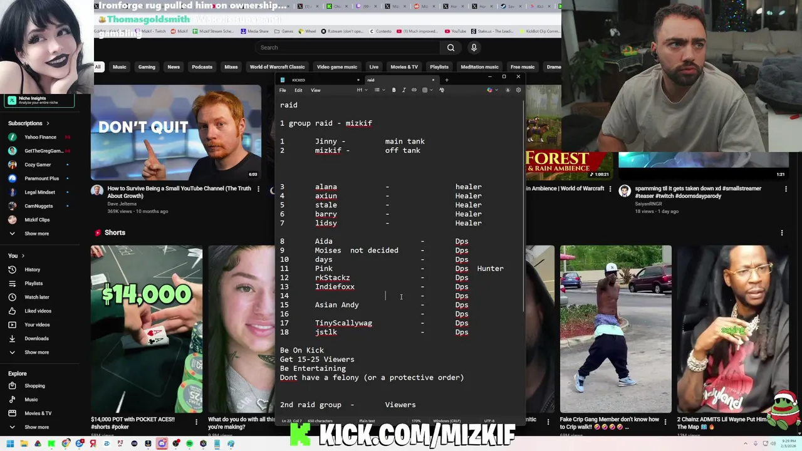
Task: Open the Copilot dropdown in Notepad
Action: click(492, 90)
